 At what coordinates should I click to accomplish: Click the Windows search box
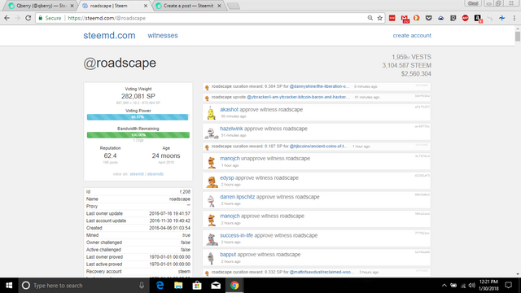tap(83, 286)
